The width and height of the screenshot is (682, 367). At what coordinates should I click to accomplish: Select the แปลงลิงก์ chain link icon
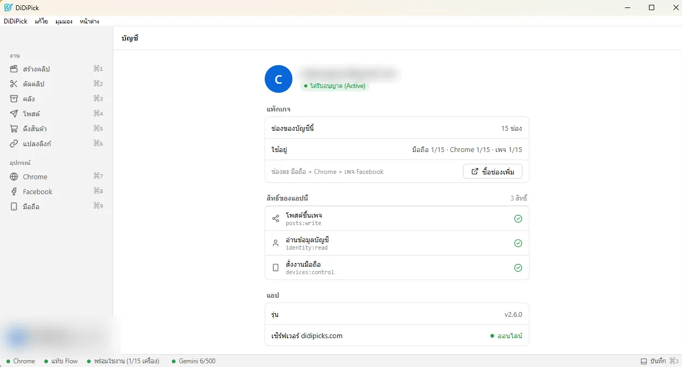14,143
